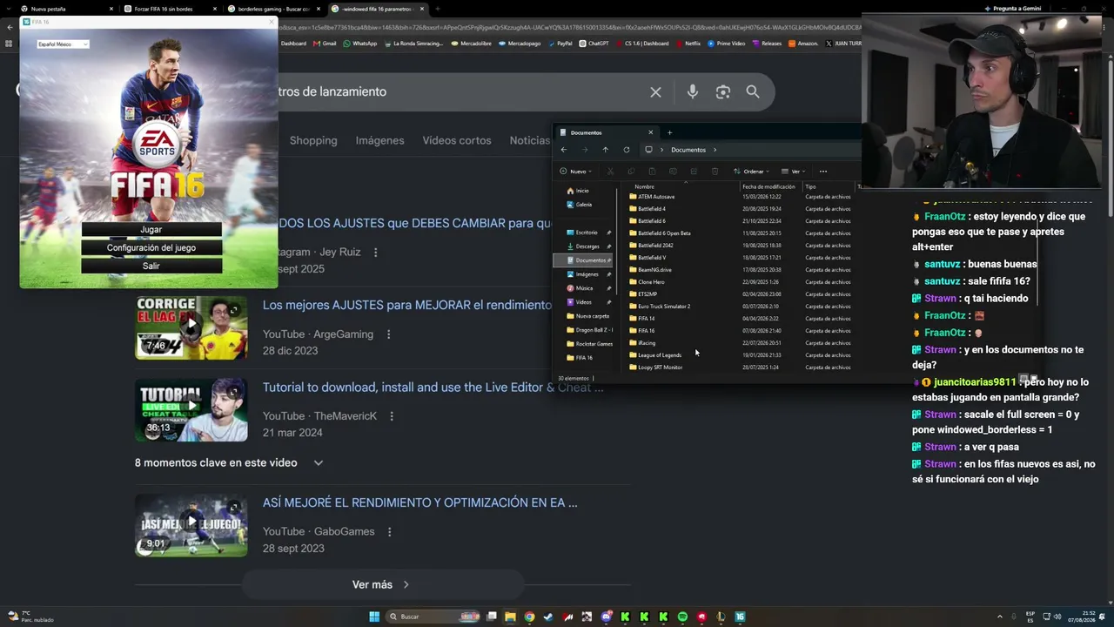Screen dimensions: 1114x627
Task: Open the more options ellipsis in Explorer
Action: tap(823, 172)
